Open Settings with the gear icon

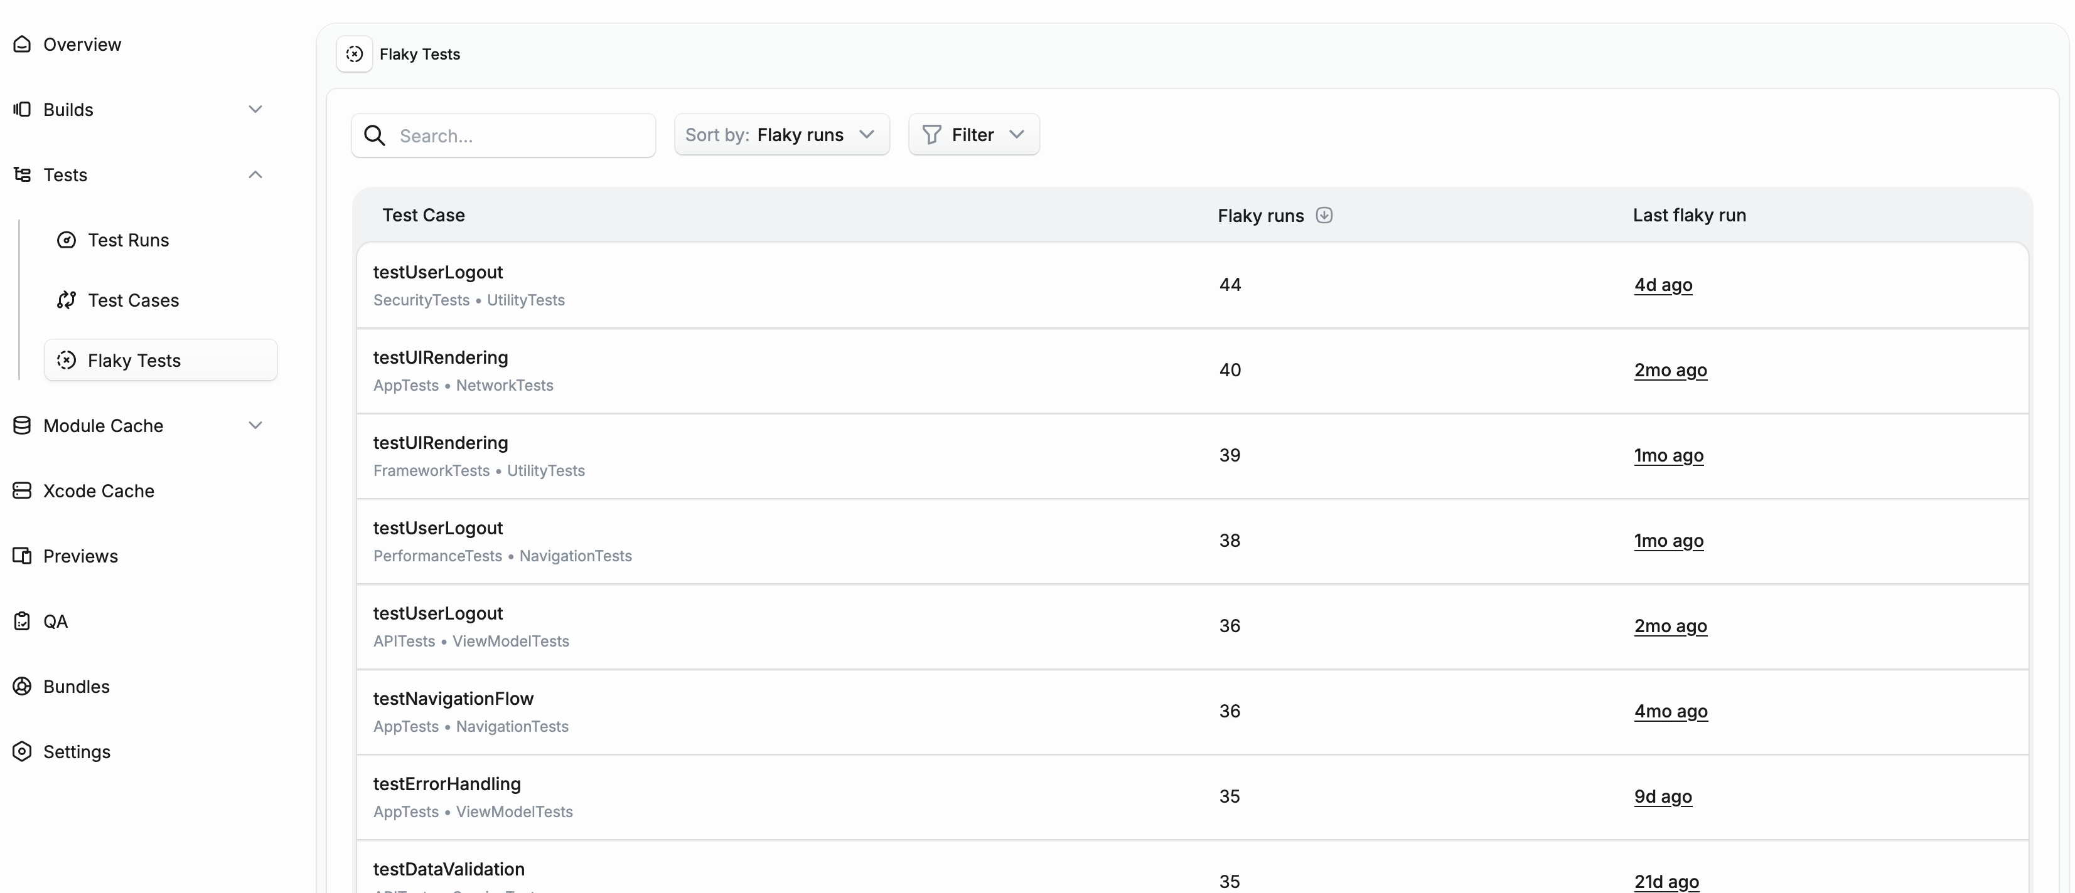coord(22,751)
